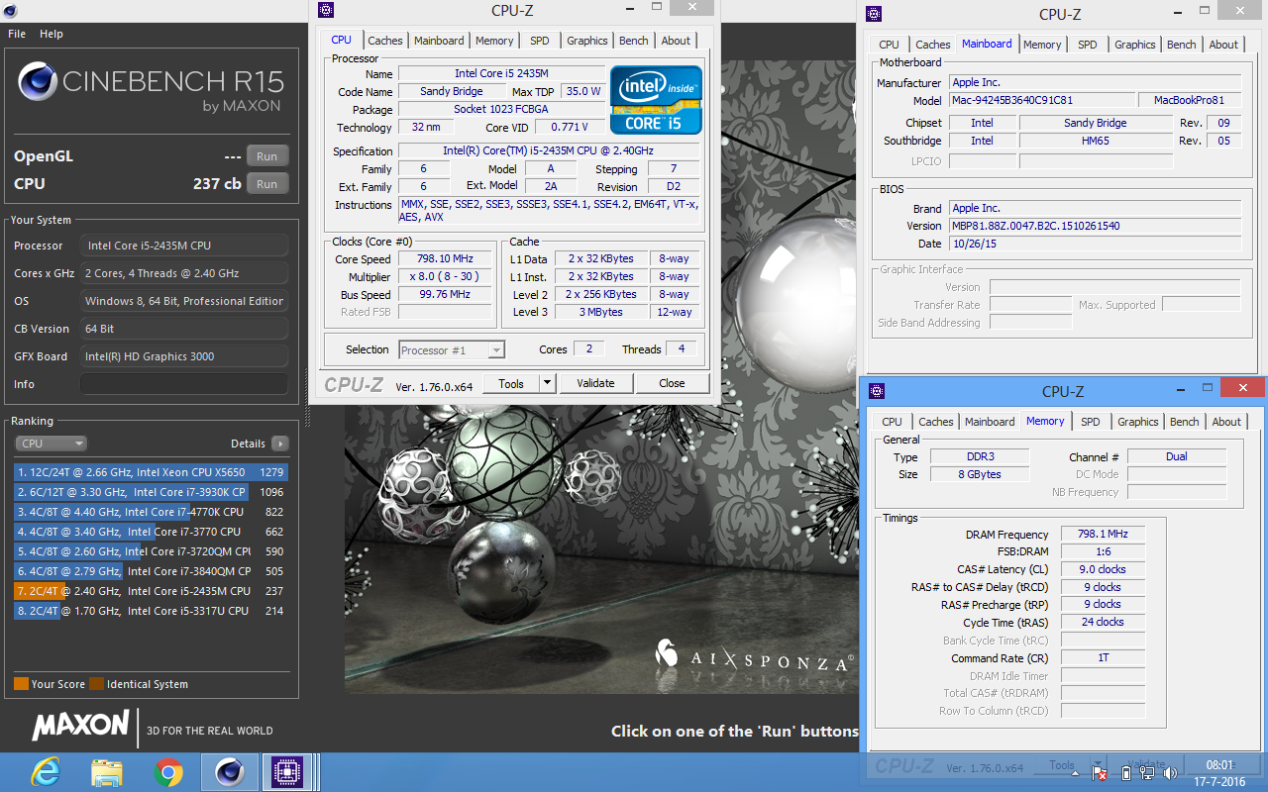Launch Google Chrome from the taskbar

[x=167, y=771]
